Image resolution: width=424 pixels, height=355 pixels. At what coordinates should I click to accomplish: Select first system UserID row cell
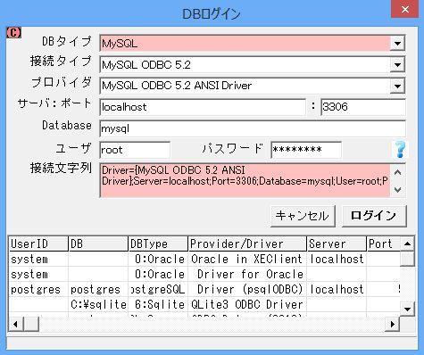[38, 260]
